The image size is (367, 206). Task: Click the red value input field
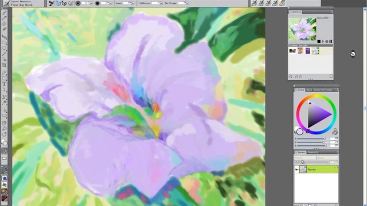[x=334, y=139]
